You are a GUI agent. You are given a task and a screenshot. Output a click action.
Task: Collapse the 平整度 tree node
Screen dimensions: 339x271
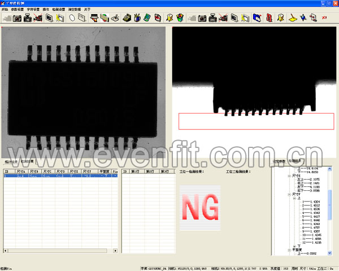pos(289,249)
